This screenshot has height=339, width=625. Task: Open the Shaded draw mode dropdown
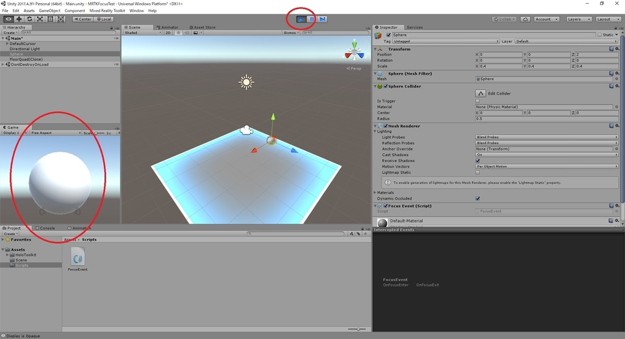click(x=143, y=33)
